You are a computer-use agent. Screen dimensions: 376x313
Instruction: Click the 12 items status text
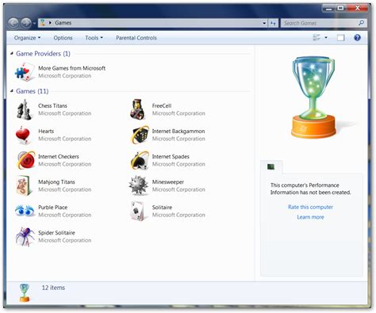(53, 288)
